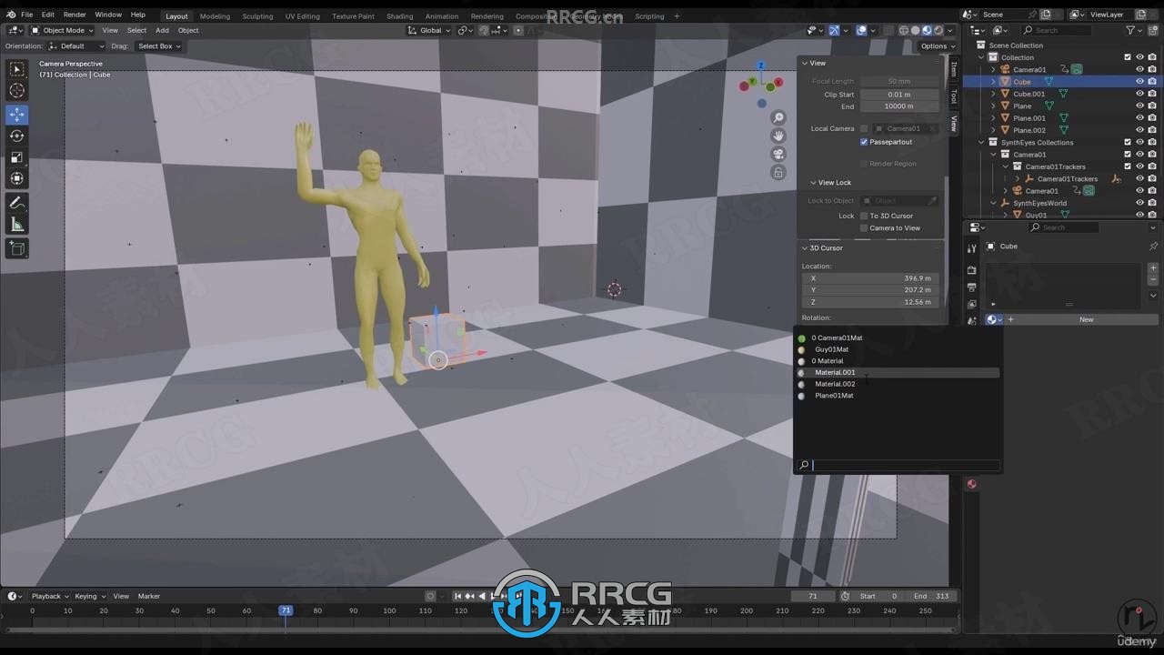1164x655 pixels.
Task: Select the Add Cube tool
Action: (x=17, y=248)
